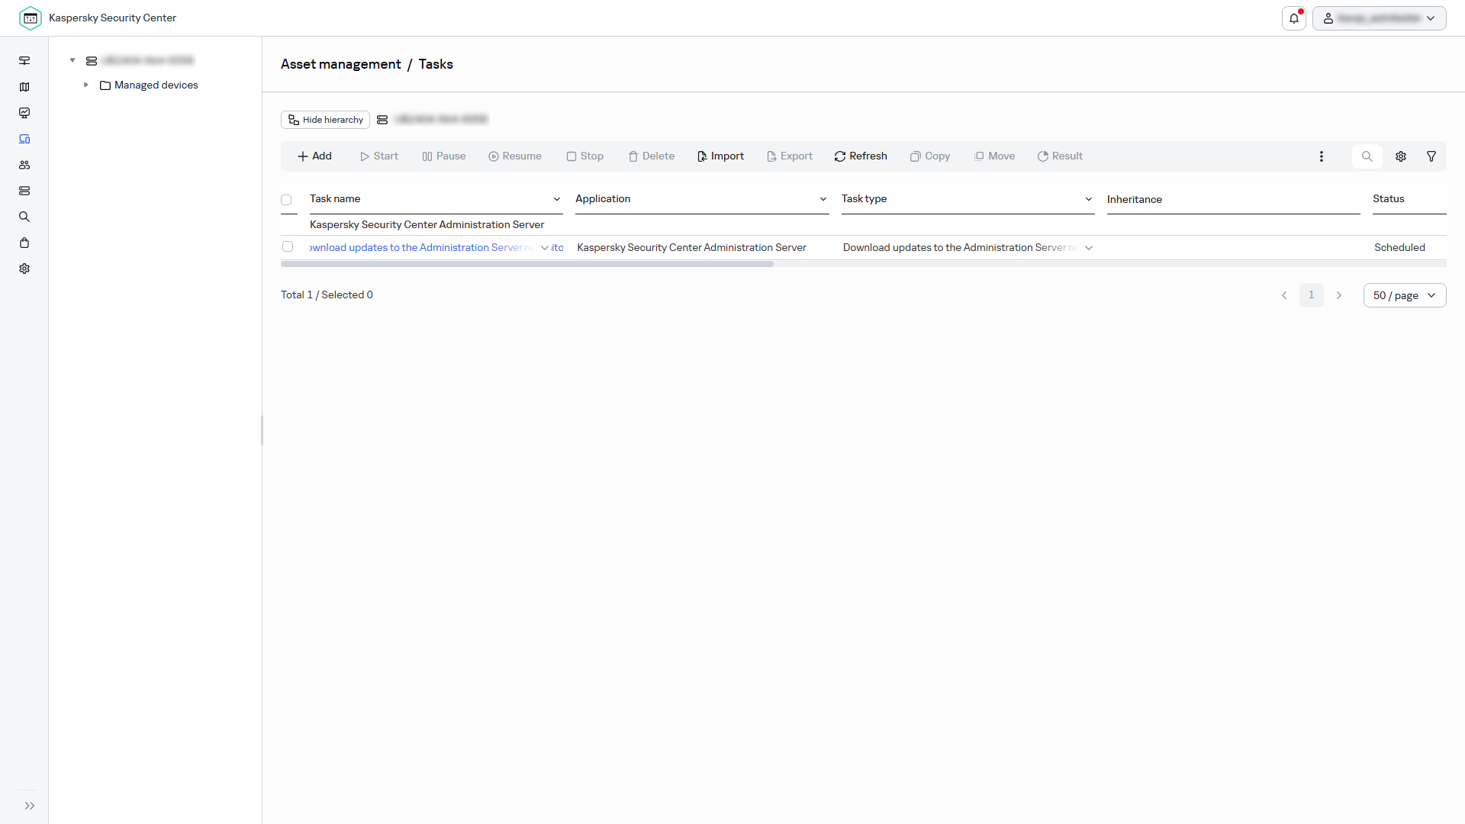This screenshot has height=824, width=1465.
Task: Open the Application column dropdown
Action: pyautogui.click(x=823, y=199)
